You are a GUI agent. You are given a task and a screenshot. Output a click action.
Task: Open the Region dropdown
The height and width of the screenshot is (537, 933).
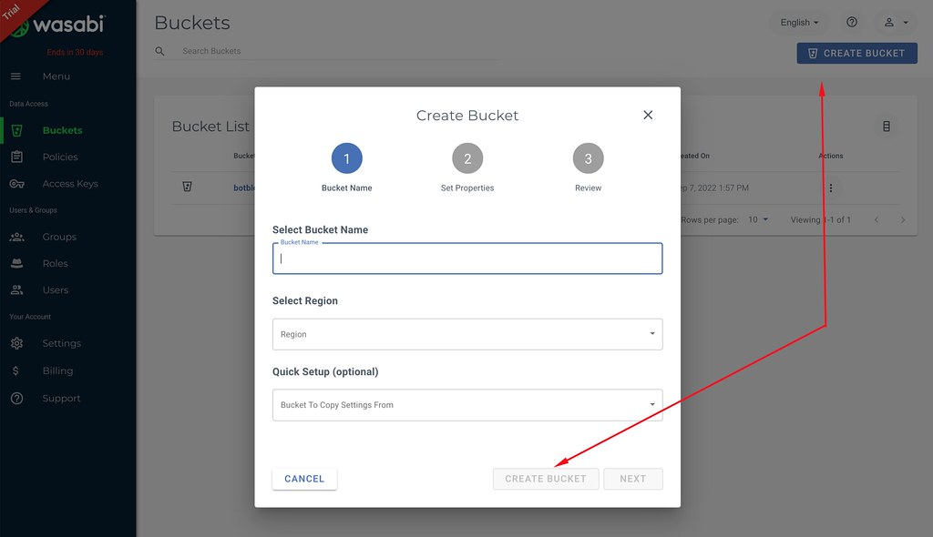(x=467, y=334)
